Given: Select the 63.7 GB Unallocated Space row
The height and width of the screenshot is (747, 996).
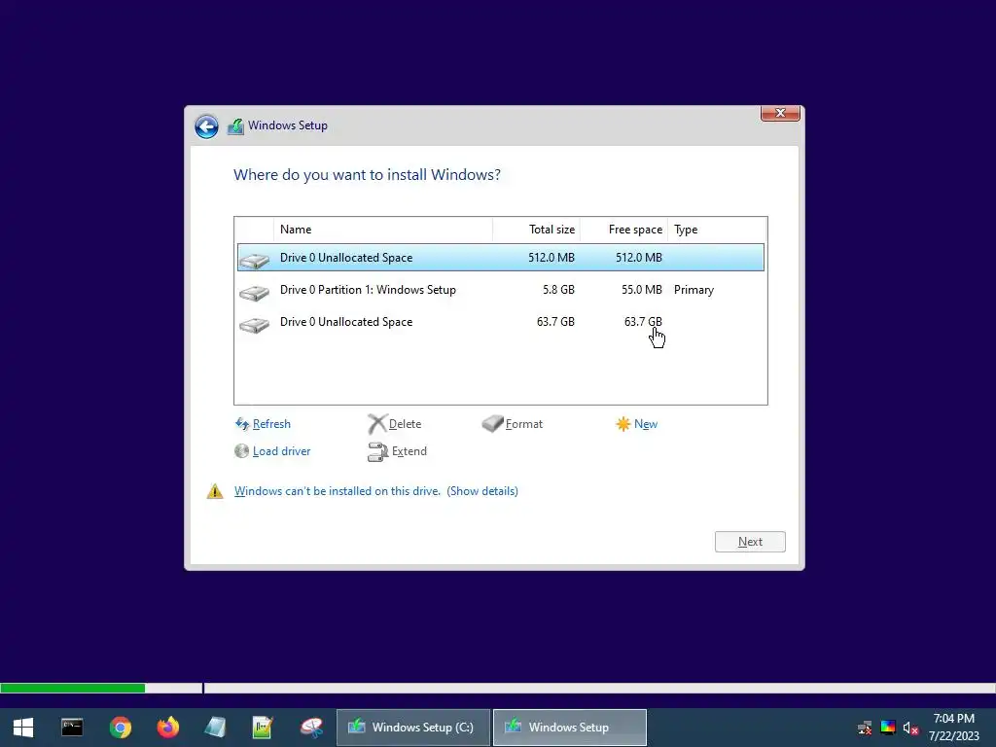Looking at the screenshot, I should click(x=501, y=322).
